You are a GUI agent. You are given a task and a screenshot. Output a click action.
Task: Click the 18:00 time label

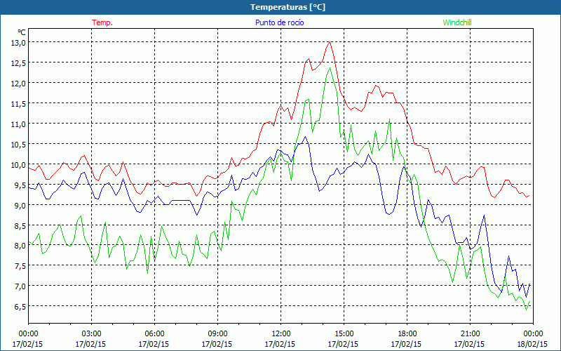407,334
